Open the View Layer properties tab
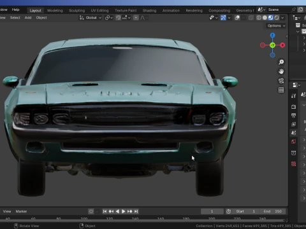Image resolution: width=306 pixels, height=229 pixels. (294, 124)
